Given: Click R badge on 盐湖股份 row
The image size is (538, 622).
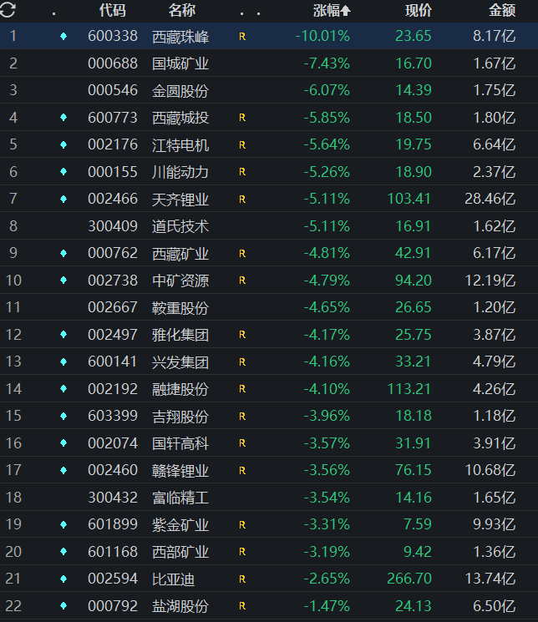Looking at the screenshot, I should click(x=242, y=606).
